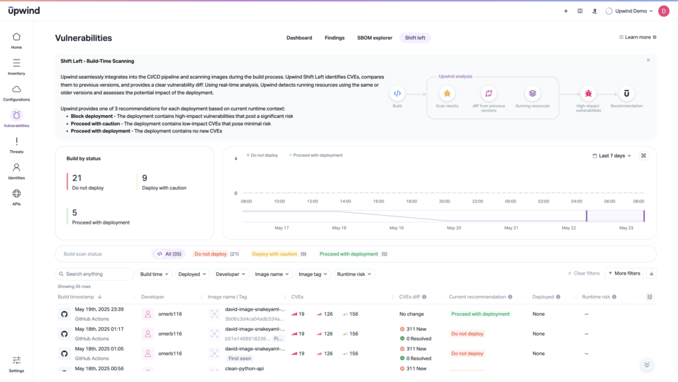Open the Deployed filter dropdown
The image size is (678, 382).
coord(192,274)
